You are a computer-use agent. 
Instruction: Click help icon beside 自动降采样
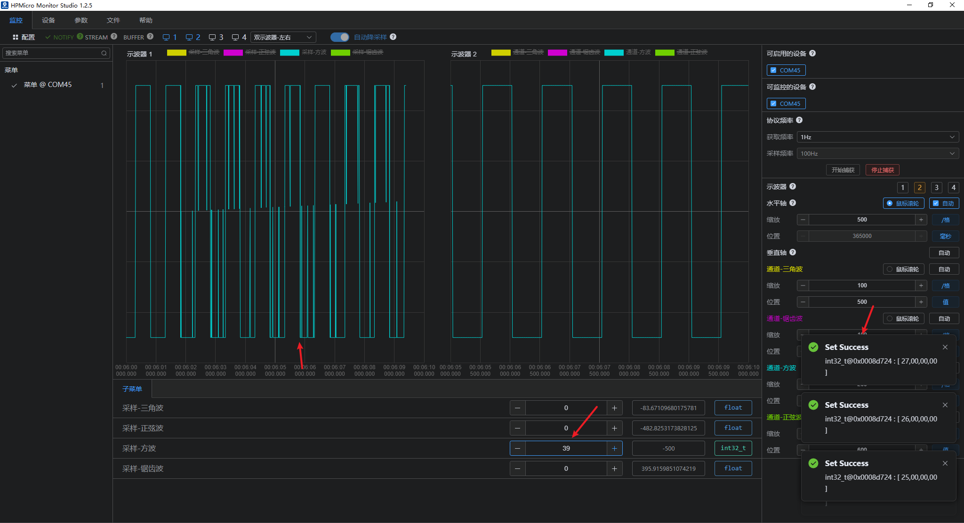(x=393, y=37)
